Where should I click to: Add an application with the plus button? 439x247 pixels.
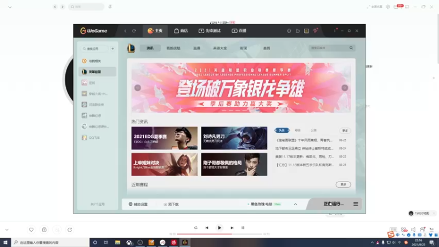pyautogui.click(x=112, y=49)
